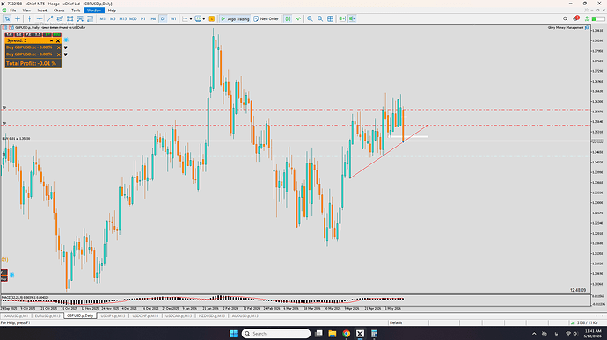Switch timeframe to D1
This screenshot has width=607, height=340.
[x=163, y=18]
